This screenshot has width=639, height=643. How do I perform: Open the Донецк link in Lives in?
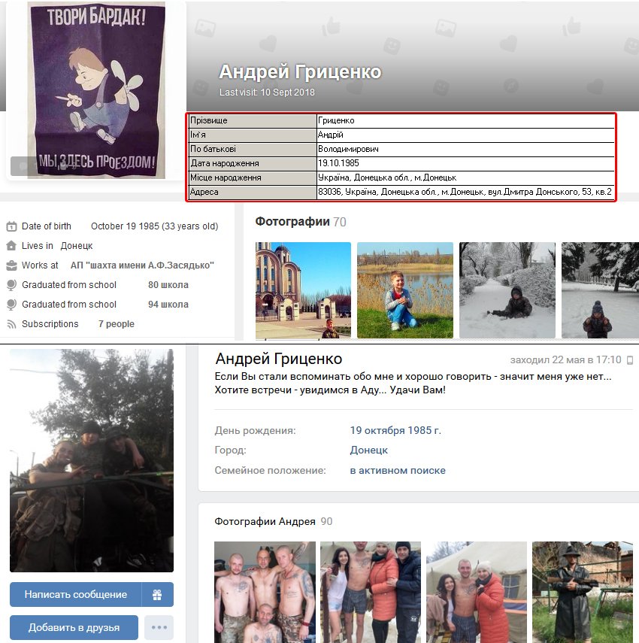77,246
